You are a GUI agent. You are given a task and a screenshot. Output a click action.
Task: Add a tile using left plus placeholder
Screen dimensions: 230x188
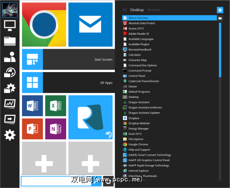click(x=44, y=158)
